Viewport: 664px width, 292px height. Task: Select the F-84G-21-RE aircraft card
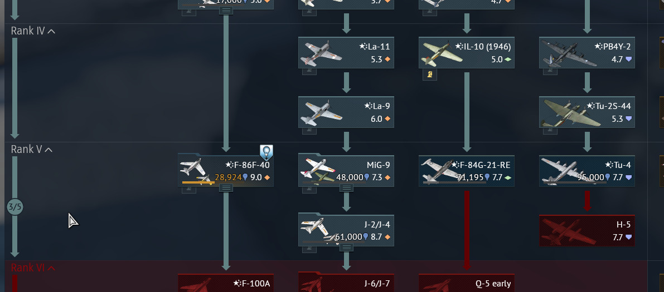(x=467, y=171)
